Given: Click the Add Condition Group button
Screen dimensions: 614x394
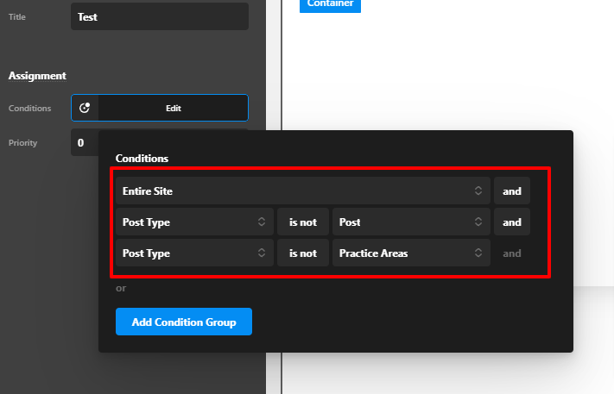Looking at the screenshot, I should pyautogui.click(x=183, y=322).
